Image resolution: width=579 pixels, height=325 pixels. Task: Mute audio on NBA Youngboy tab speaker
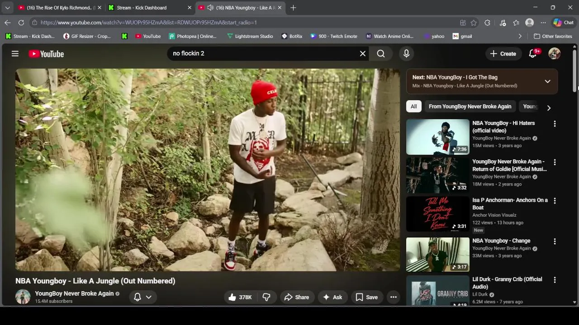pos(210,8)
